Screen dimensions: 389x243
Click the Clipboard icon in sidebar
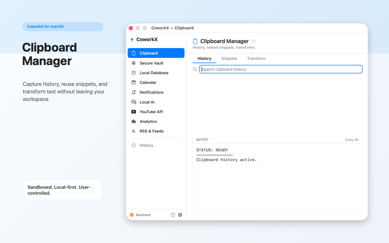point(133,53)
